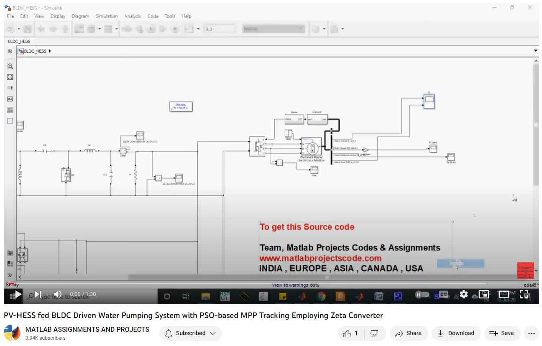The width and height of the screenshot is (542, 346).
Task: Save video to a playlist
Action: (x=502, y=333)
